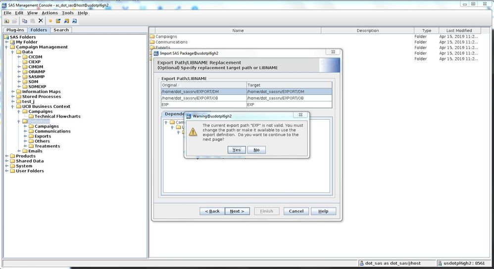Click the grayed-out Paste toolbar icon
This screenshot has height=269, width=494.
coord(33,21)
